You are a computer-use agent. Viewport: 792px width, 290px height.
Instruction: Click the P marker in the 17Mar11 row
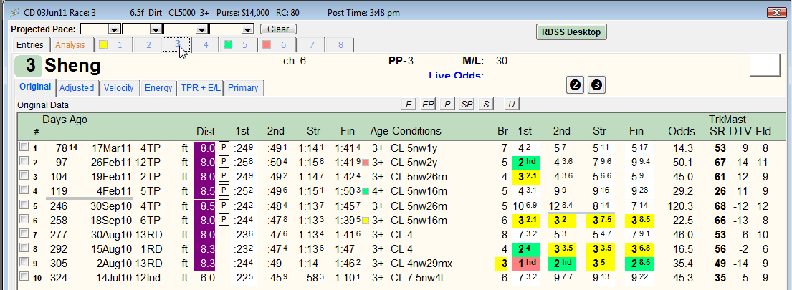click(224, 148)
